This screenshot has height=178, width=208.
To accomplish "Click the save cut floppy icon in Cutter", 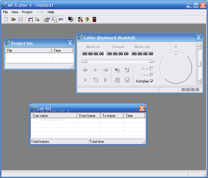I will point(127,80).
